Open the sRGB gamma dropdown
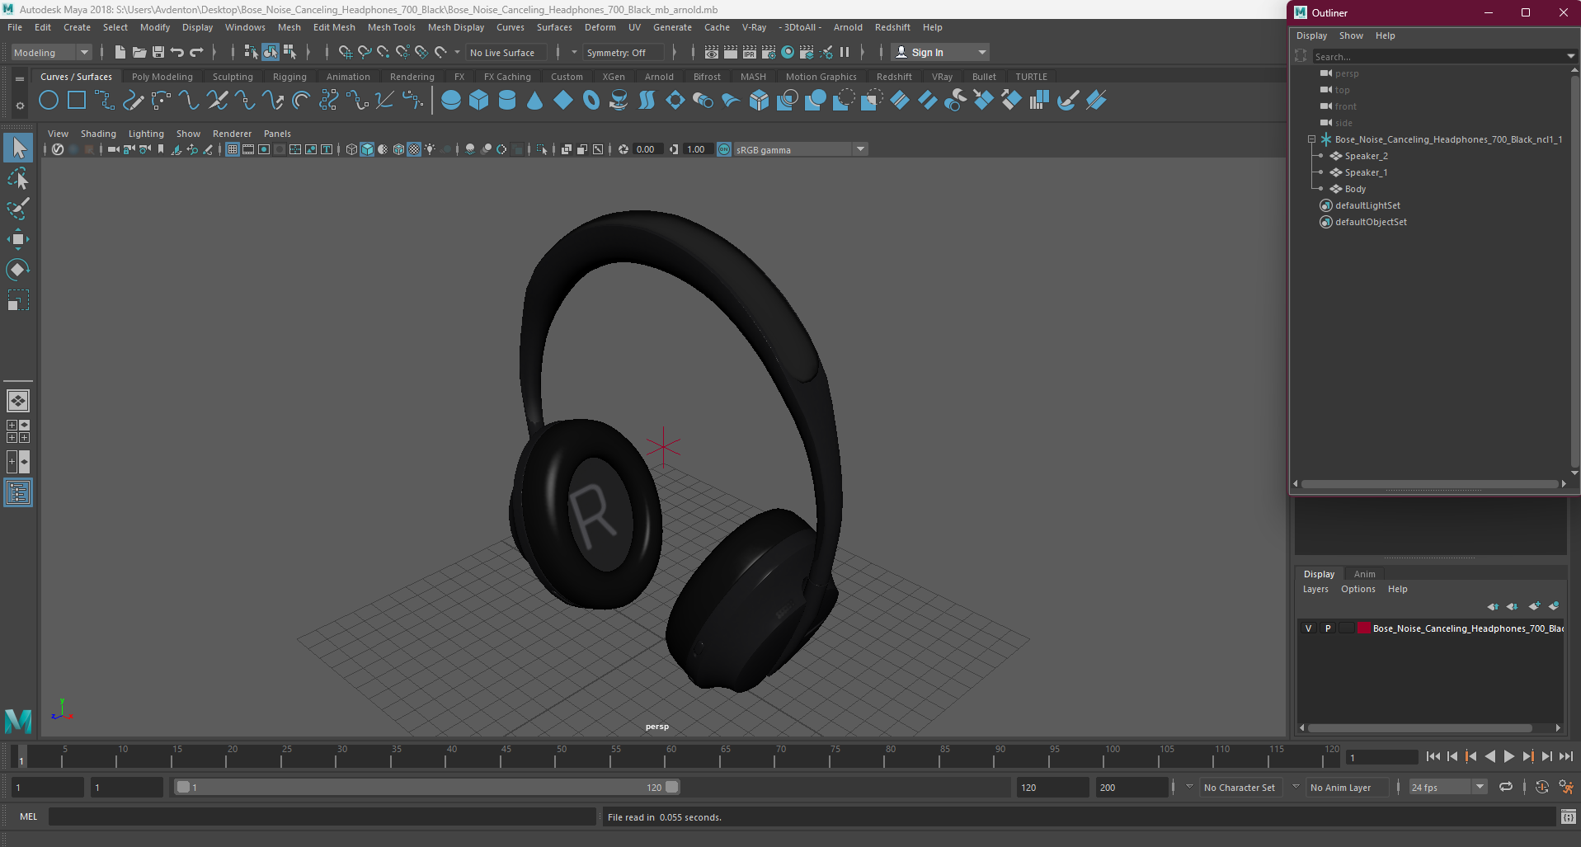 [x=799, y=149]
